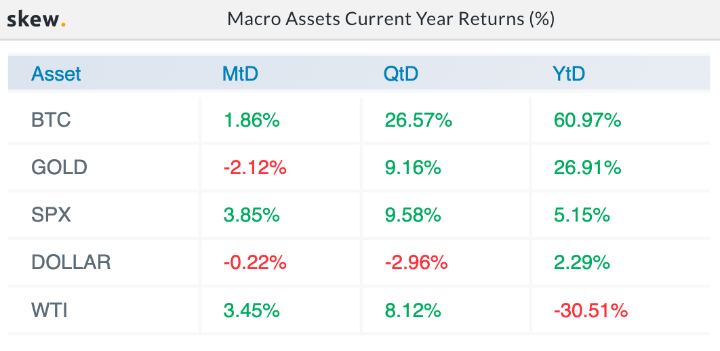
Task: Select the GOLD asset row label
Action: pos(60,167)
